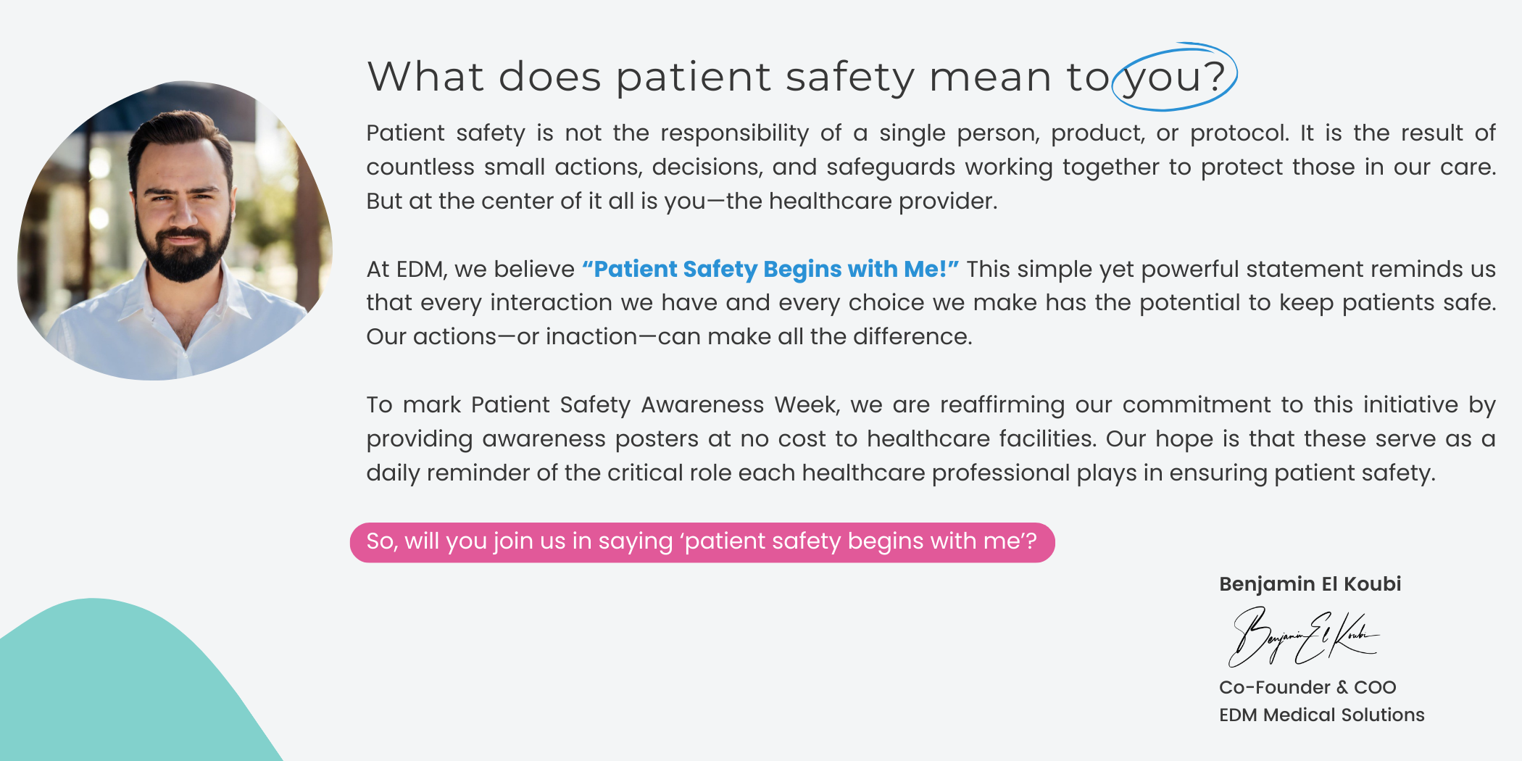Screen dimensions: 1522x761
Task: Click the handwritten Benjamin El Koubi signature
Action: (1302, 637)
